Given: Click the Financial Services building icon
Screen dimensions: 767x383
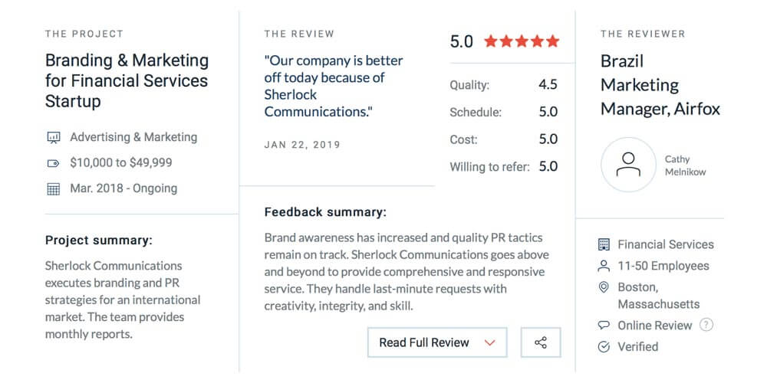Looking at the screenshot, I should pyautogui.click(x=604, y=244).
